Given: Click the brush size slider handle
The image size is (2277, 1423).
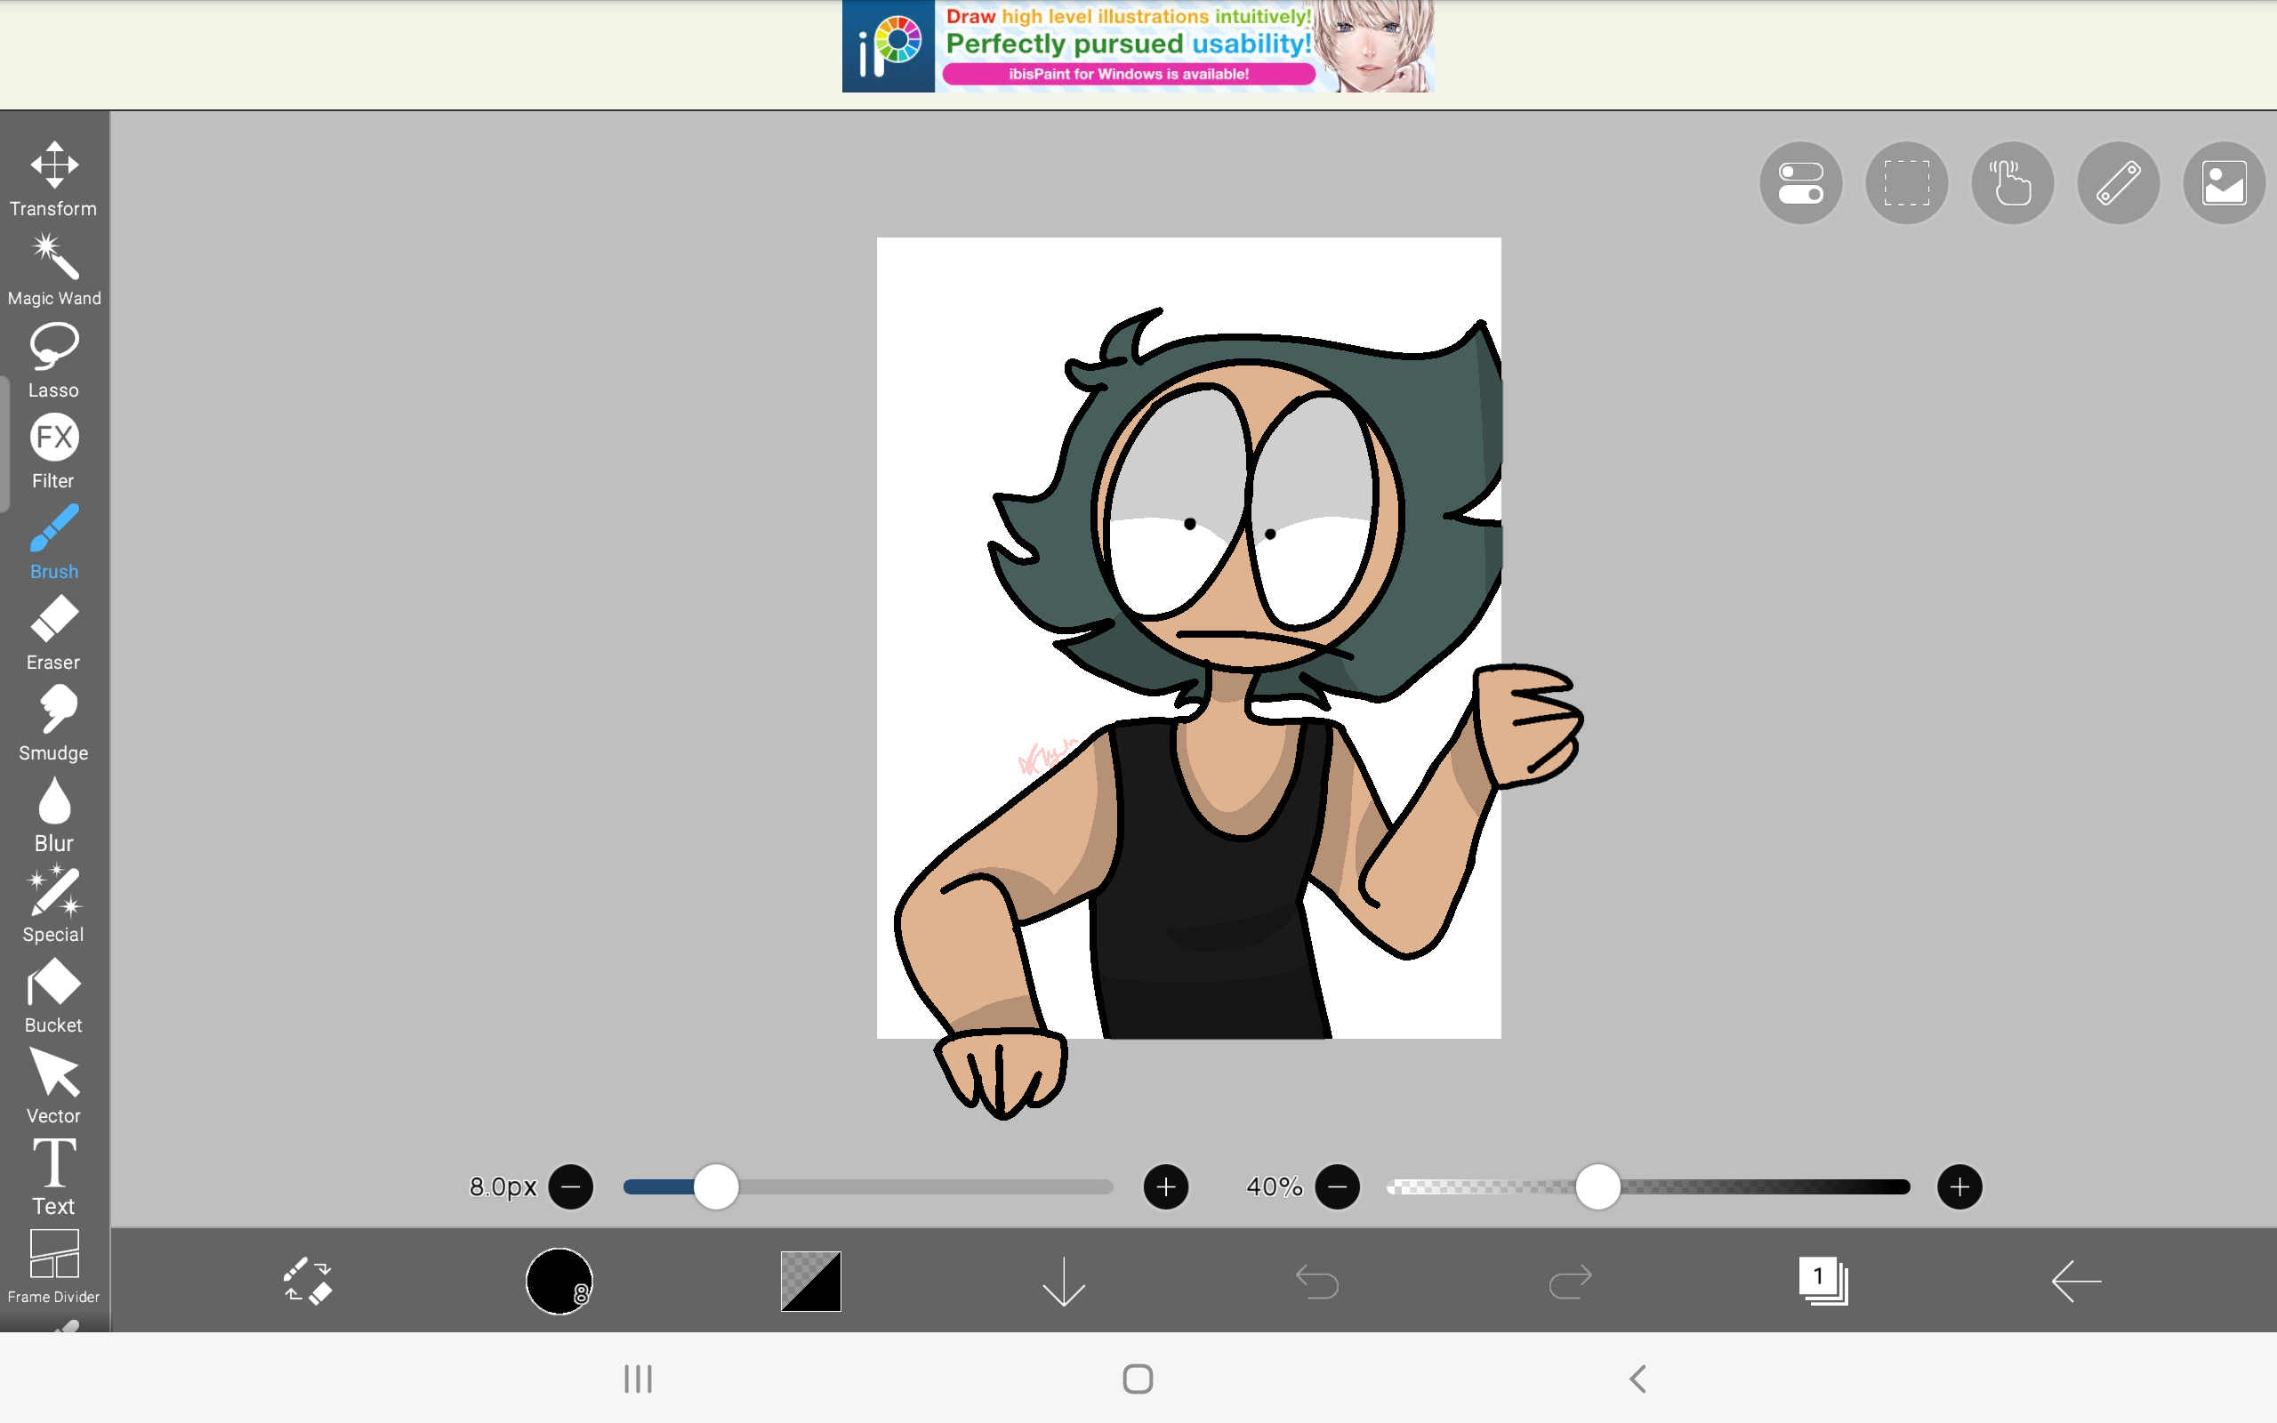Looking at the screenshot, I should click(717, 1186).
